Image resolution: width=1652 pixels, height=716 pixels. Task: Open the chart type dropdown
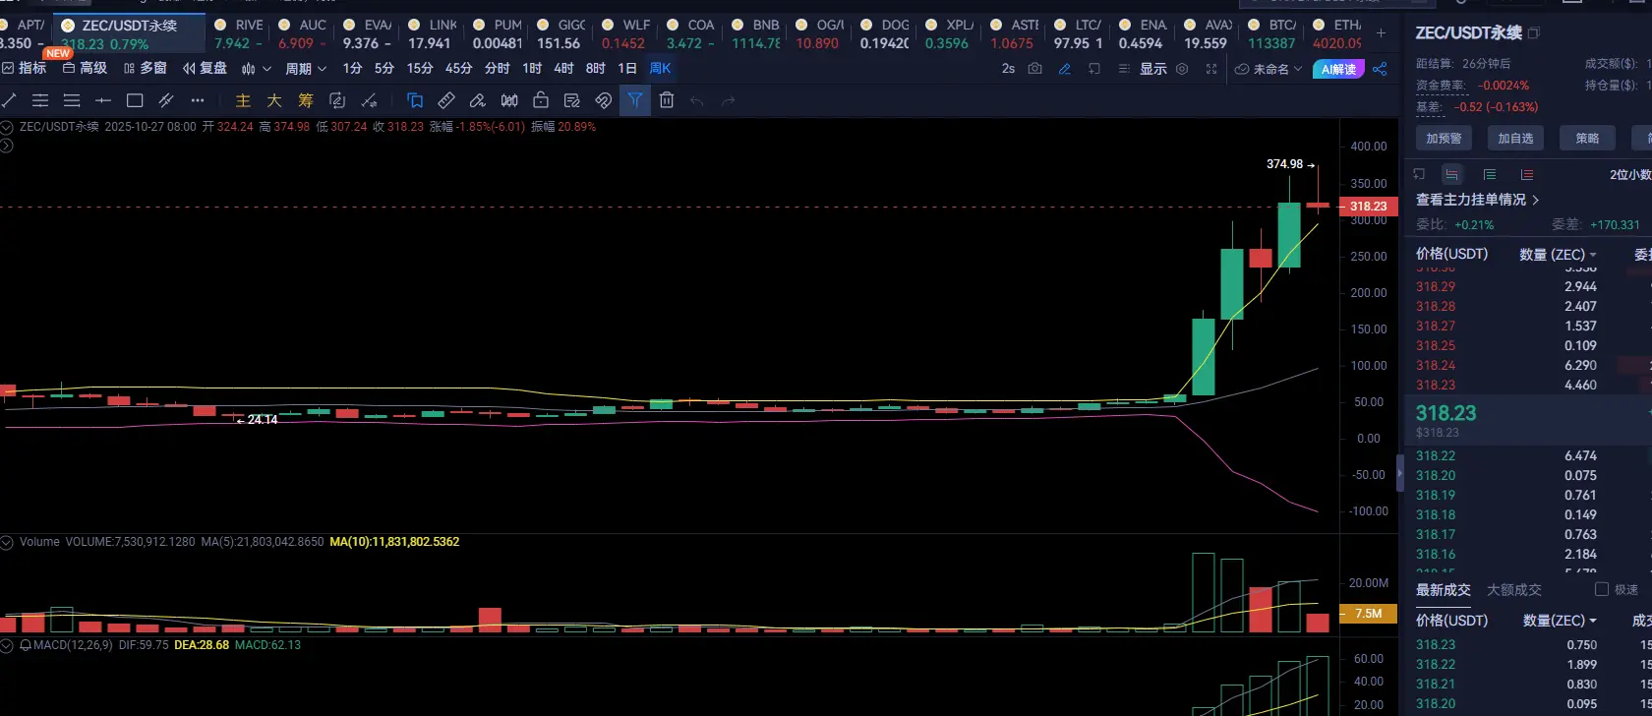click(256, 69)
